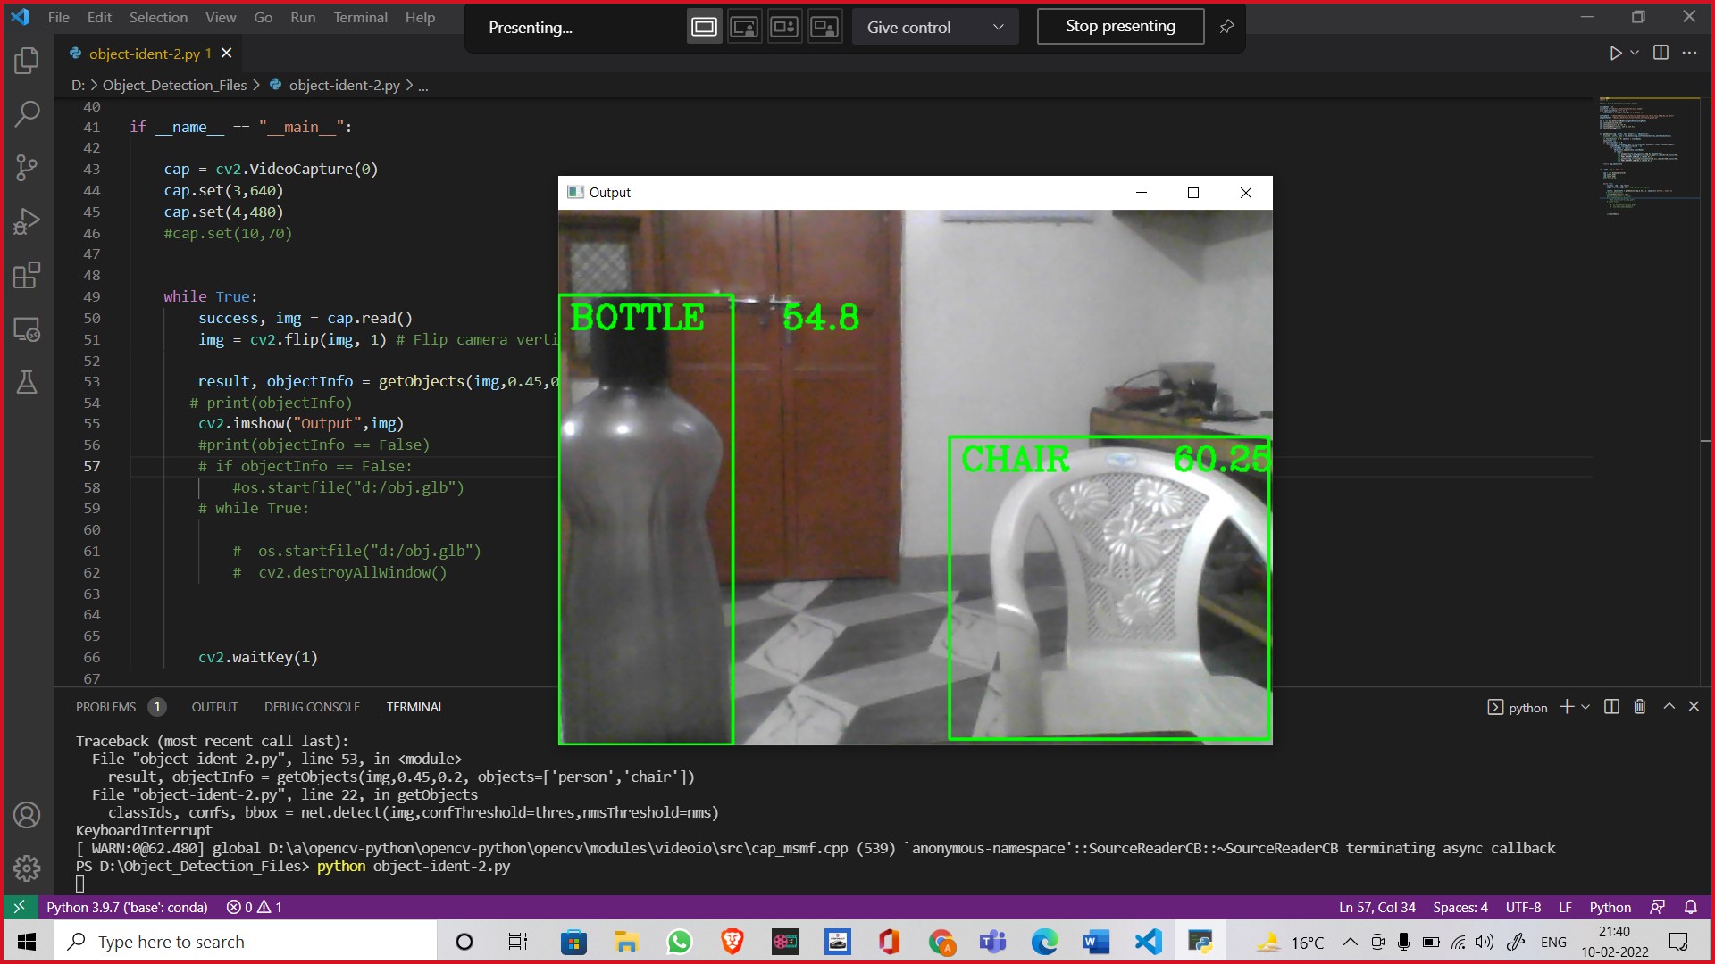Open new terminal launch profile dropdown
Viewport: 1715px width, 964px height.
pos(1586,707)
